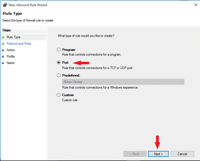The width and height of the screenshot is (200, 161).
Task: Click the green bullet beside Protocol and Ports
Action: (3, 44)
